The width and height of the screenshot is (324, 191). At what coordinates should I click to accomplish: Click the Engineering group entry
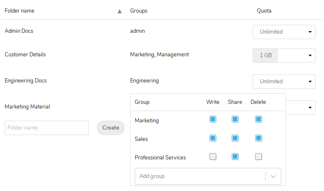(144, 81)
